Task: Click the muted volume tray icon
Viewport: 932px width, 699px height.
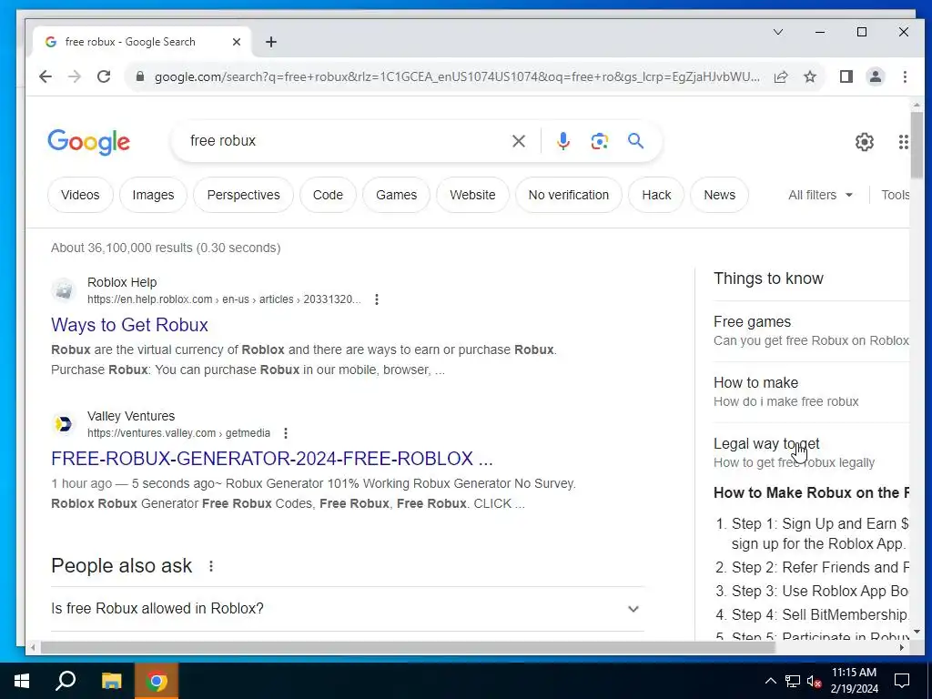Action: (814, 681)
